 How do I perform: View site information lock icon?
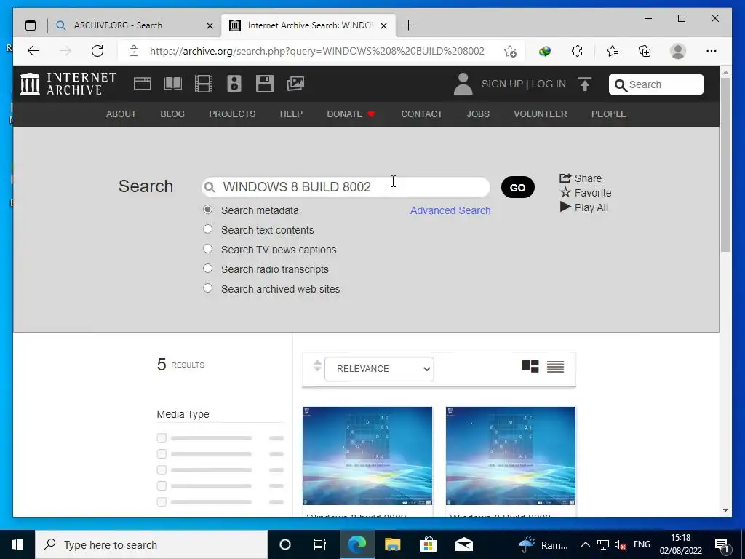click(134, 51)
